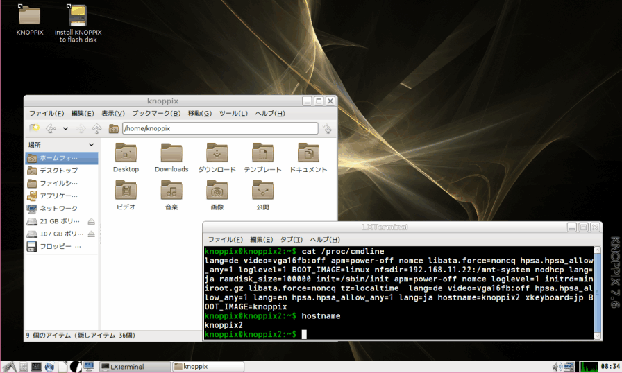This screenshot has width=622, height=373.
Task: Click the blank document icon on taskbar
Action: click(62, 367)
